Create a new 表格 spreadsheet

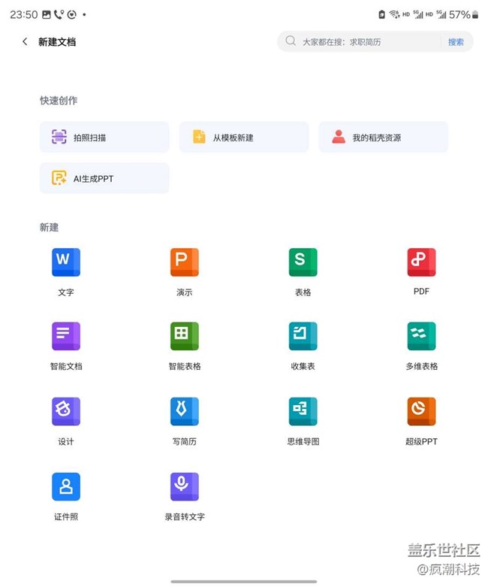pos(303,263)
